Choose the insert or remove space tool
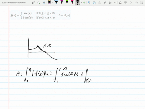 point(44,3)
